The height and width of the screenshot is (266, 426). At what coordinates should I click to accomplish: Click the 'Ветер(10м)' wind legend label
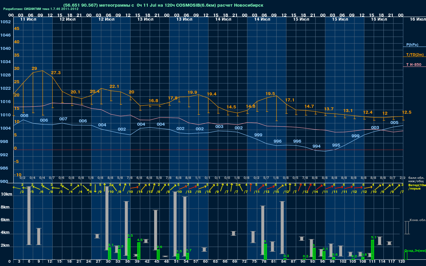(417, 185)
